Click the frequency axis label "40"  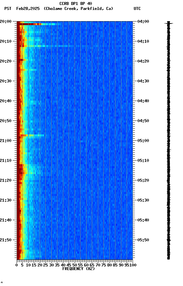coord(63,265)
